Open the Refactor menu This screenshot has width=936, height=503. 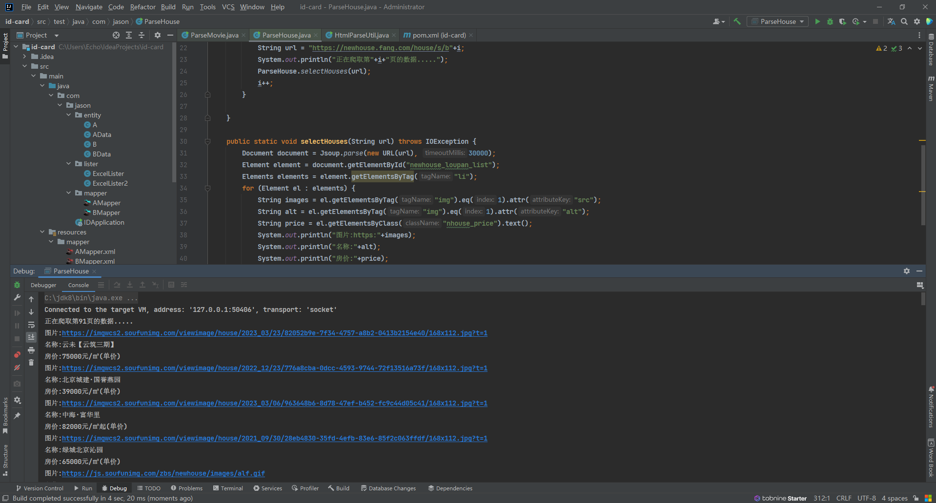click(142, 7)
